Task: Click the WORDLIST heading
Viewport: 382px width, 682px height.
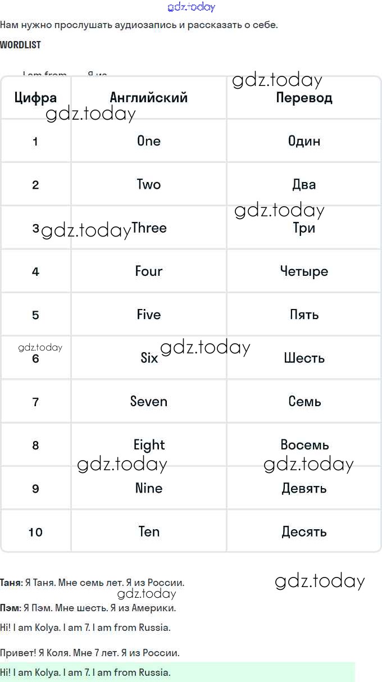Action: pos(20,45)
